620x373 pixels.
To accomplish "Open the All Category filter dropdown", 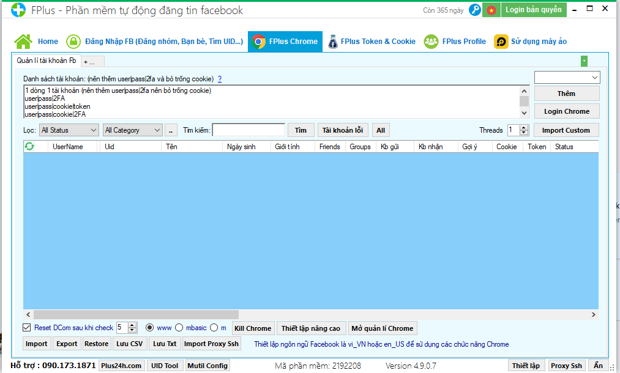I will pyautogui.click(x=133, y=130).
